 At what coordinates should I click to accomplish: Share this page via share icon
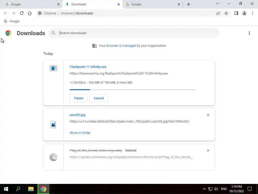tap(218, 13)
